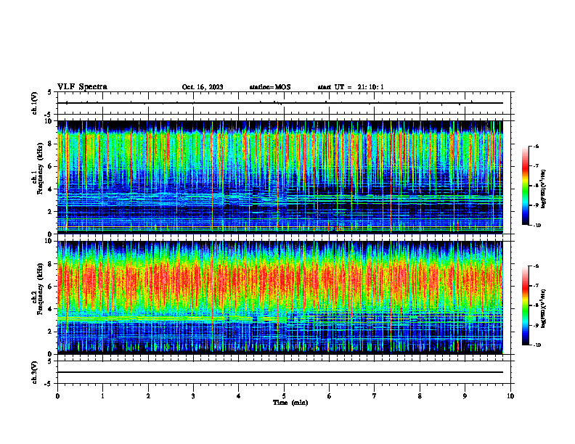The image size is (575, 444).
Task: Click the ch.1 spectrogram color scale bar
Action: tap(525, 186)
